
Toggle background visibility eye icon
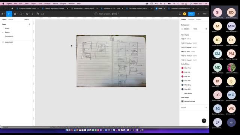pos(206,29)
